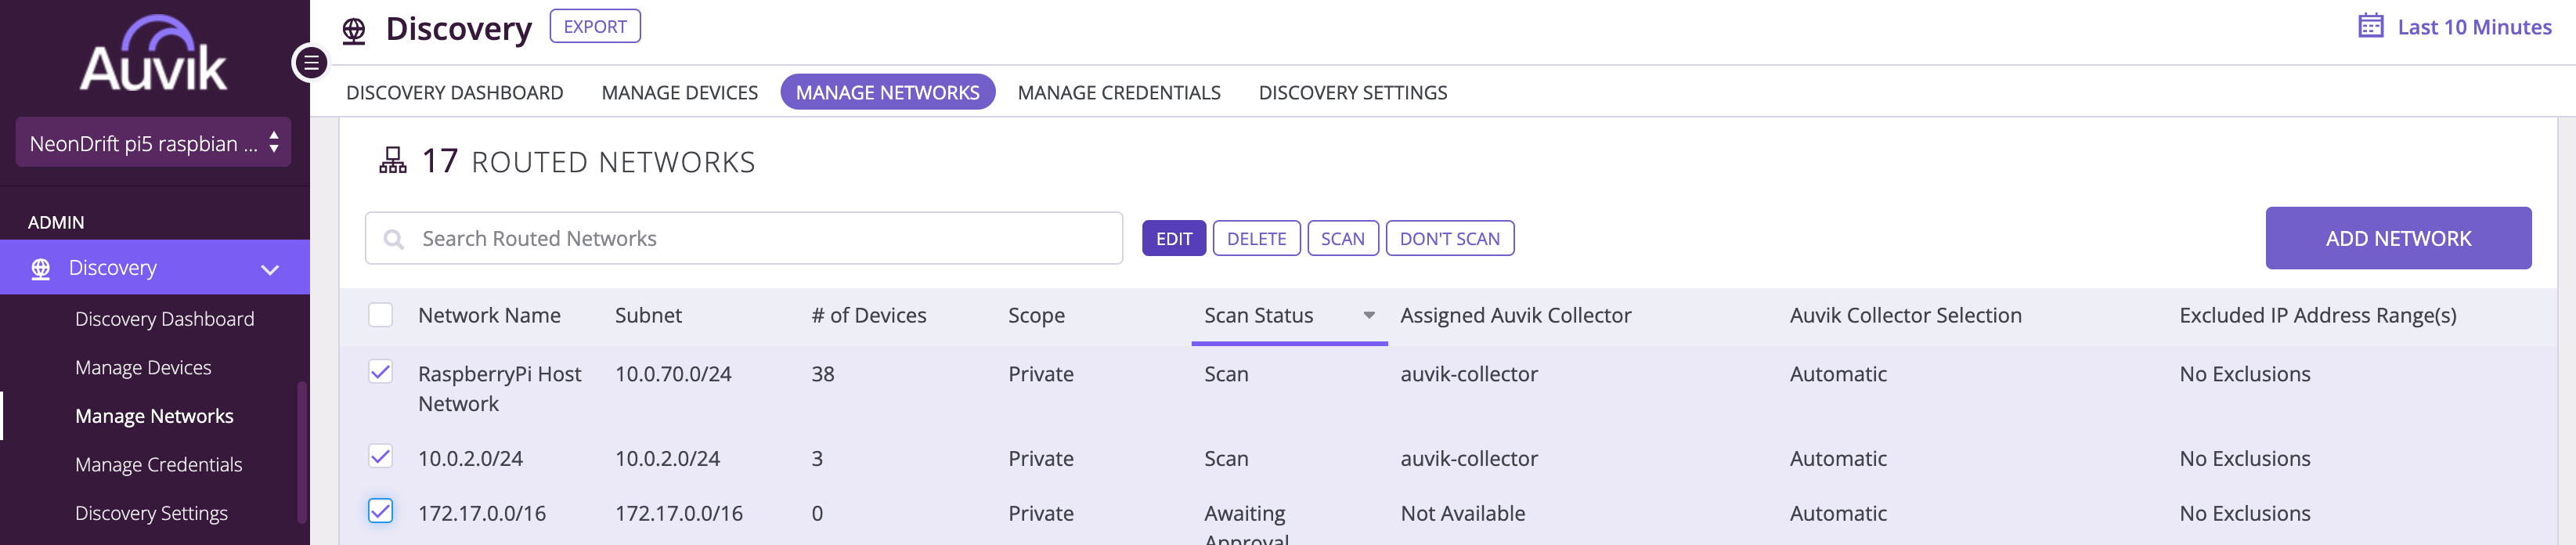The width and height of the screenshot is (2576, 545).
Task: Click the 10.0.70.0/24 subnet cell
Action: coord(673,374)
